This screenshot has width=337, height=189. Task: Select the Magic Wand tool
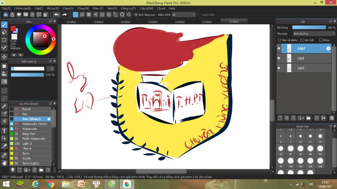point(4,106)
